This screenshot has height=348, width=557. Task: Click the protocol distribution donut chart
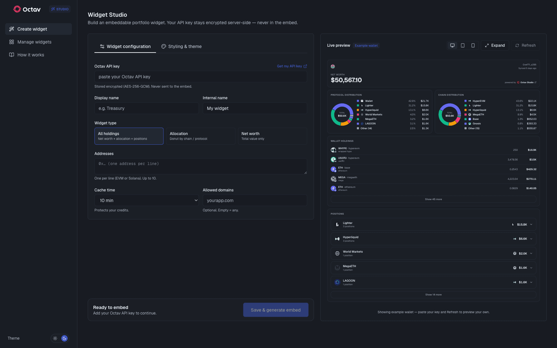click(x=342, y=114)
